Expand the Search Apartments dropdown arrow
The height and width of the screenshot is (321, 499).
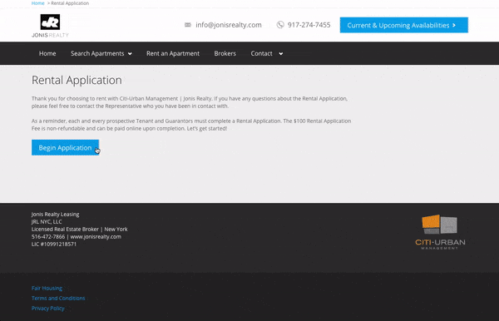pos(130,54)
